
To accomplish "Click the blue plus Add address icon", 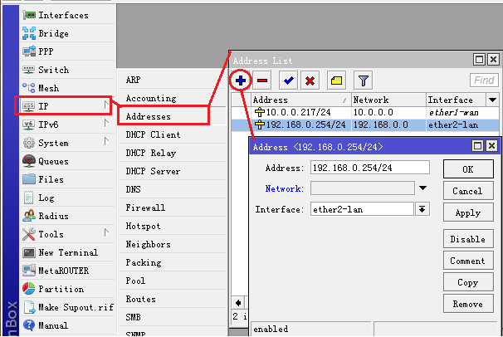I will tap(240, 81).
